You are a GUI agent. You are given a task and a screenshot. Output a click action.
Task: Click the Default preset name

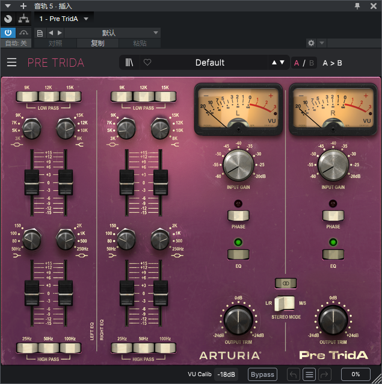pyautogui.click(x=210, y=63)
